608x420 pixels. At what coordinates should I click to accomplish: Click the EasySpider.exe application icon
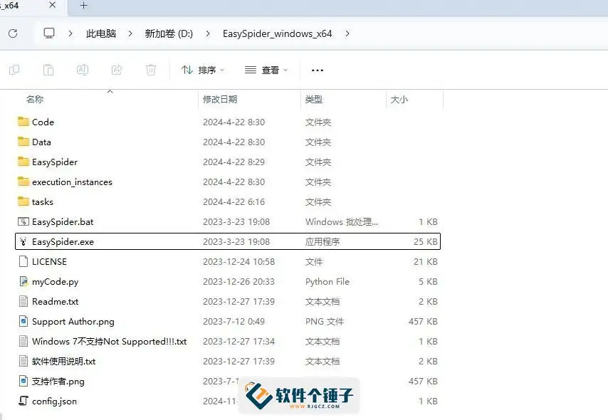pyautogui.click(x=23, y=241)
